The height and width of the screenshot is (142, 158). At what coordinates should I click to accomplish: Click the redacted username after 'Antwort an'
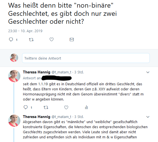57,78
